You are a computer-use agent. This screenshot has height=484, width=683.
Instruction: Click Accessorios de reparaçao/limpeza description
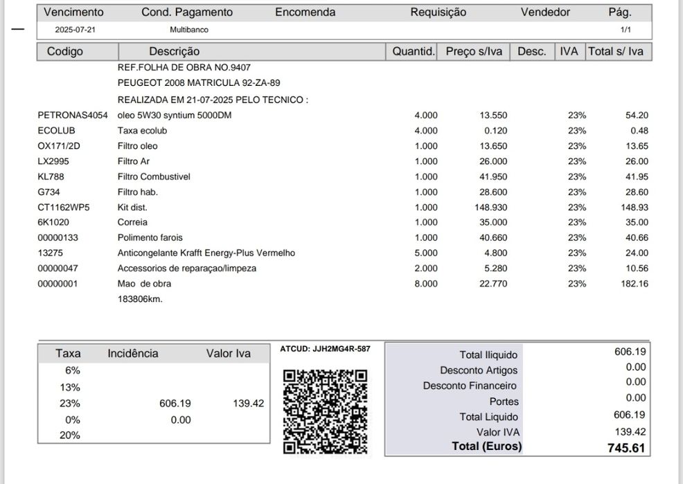click(187, 268)
